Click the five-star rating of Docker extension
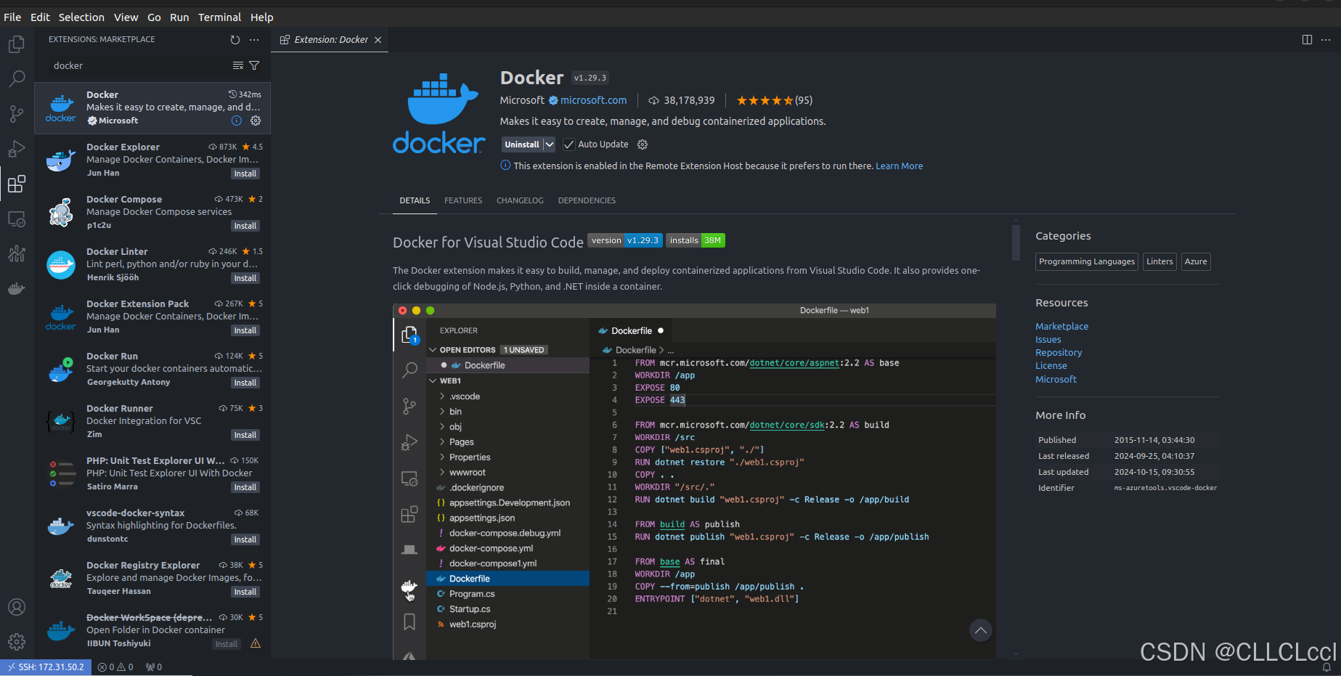Viewport: 1341px width, 676px height. click(774, 100)
